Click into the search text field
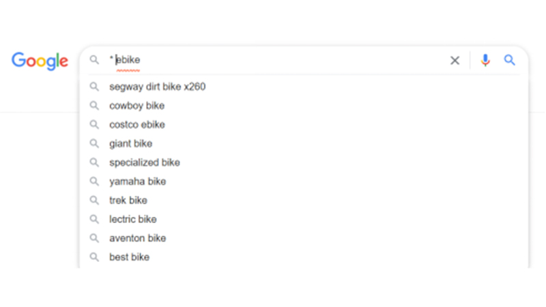 coord(277,60)
